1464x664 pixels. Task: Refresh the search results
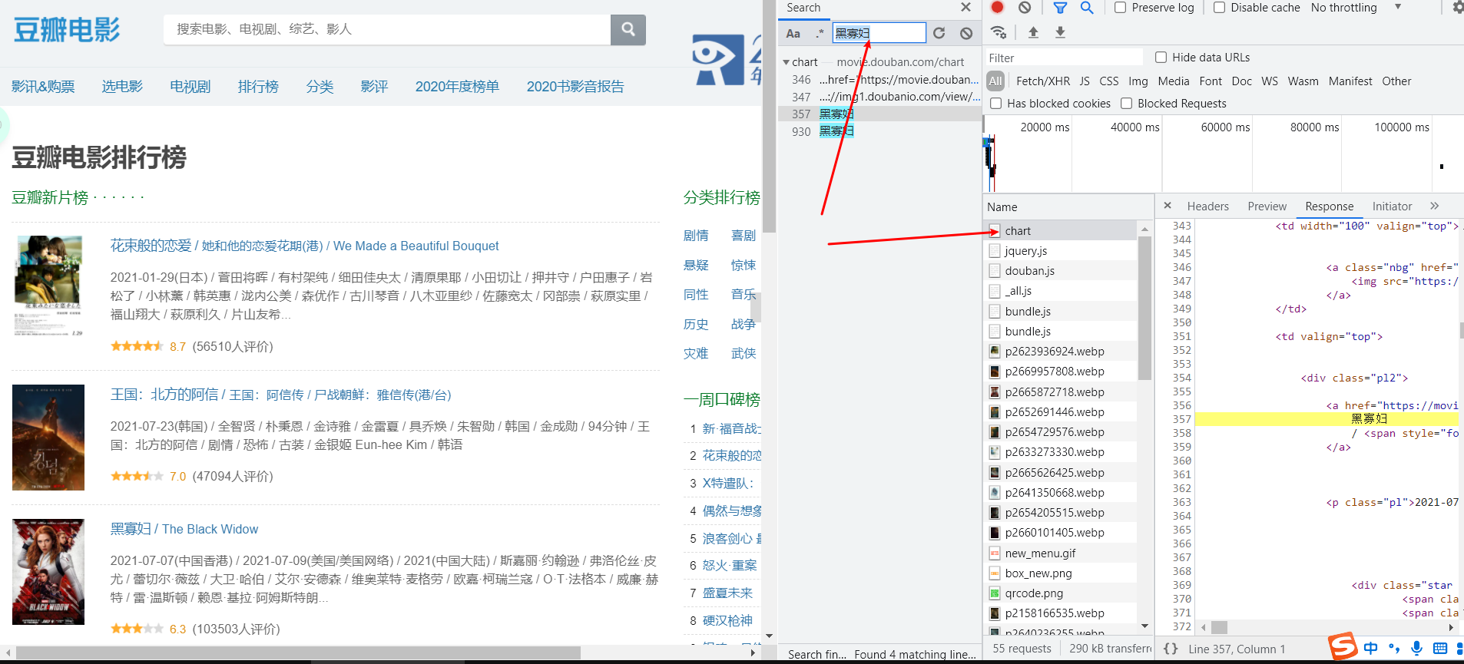[939, 33]
